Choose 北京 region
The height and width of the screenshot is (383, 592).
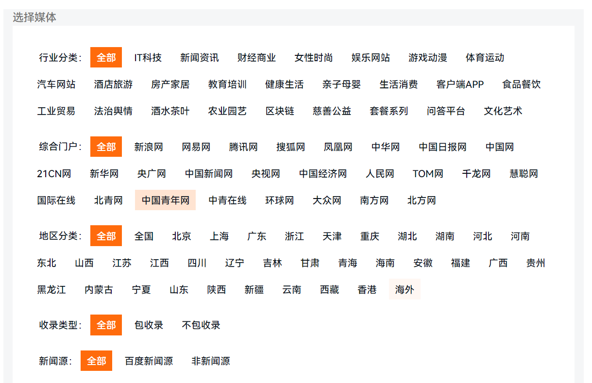coord(182,236)
